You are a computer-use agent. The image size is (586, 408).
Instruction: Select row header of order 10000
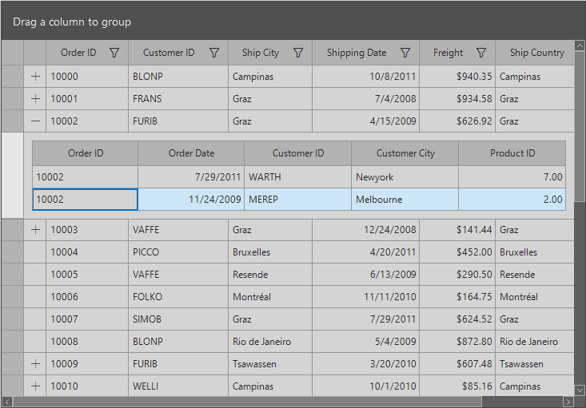click(x=13, y=77)
